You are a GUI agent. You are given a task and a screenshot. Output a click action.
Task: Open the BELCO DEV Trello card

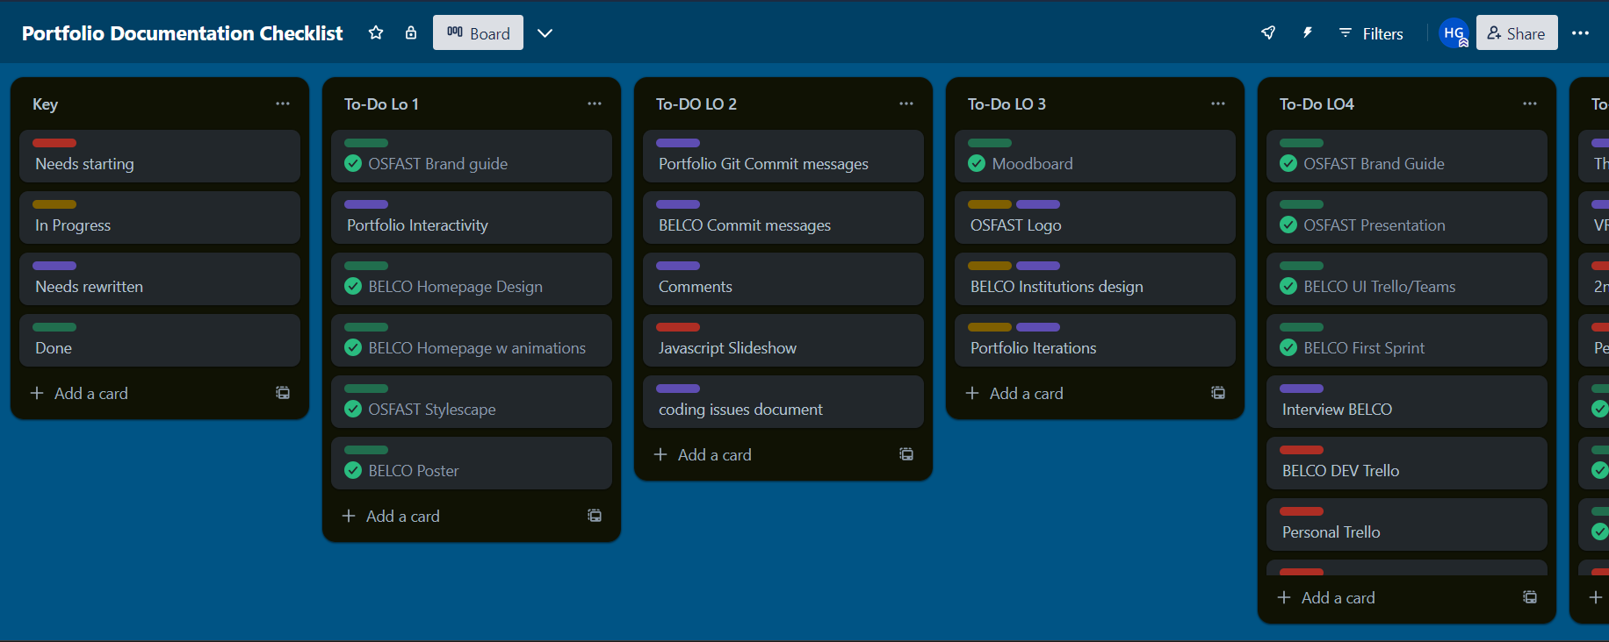[x=1407, y=463]
